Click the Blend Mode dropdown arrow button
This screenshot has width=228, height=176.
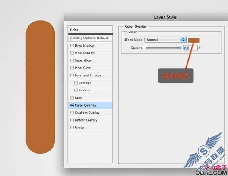[184, 40]
